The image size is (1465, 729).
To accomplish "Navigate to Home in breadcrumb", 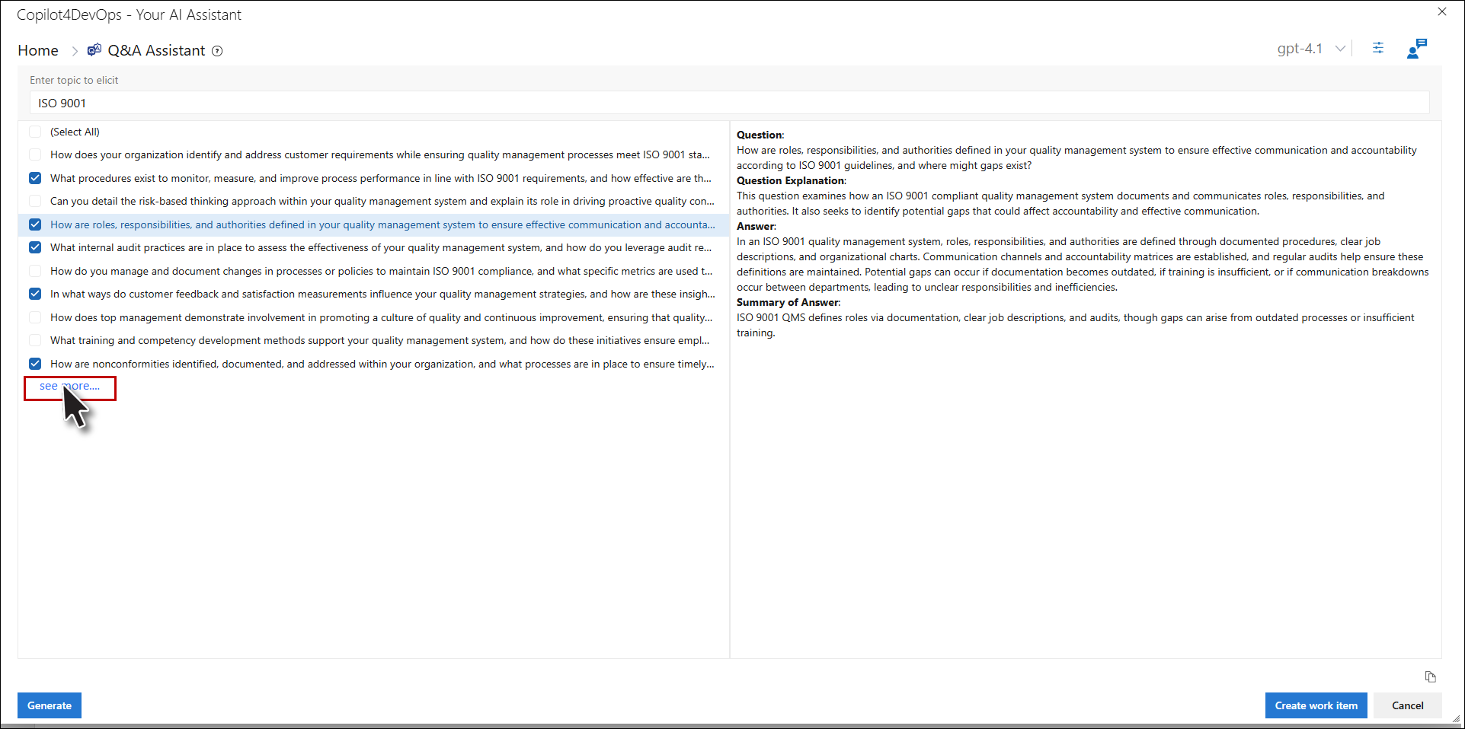I will click(38, 50).
